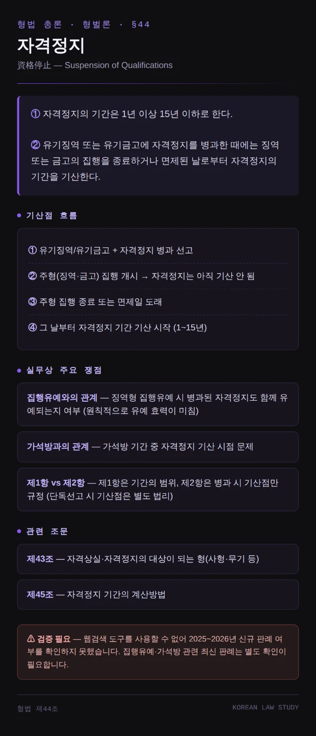Open the related article 제43조 card

click(158, 559)
